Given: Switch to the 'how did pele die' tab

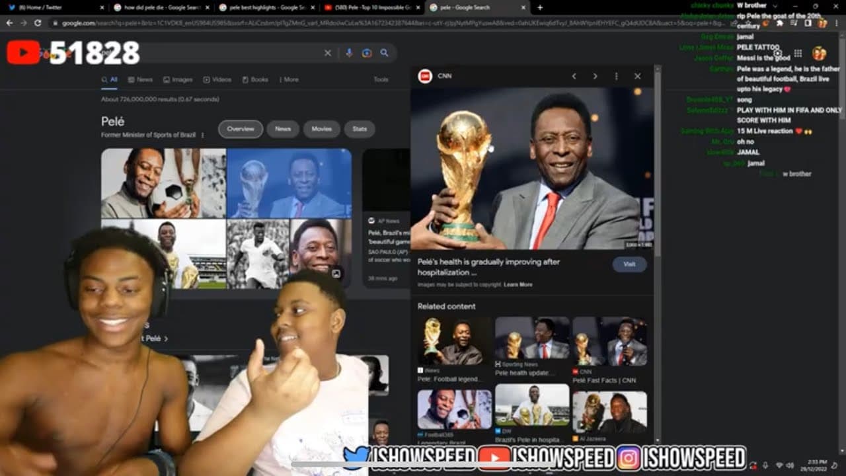Looking at the screenshot, I should 161,7.
